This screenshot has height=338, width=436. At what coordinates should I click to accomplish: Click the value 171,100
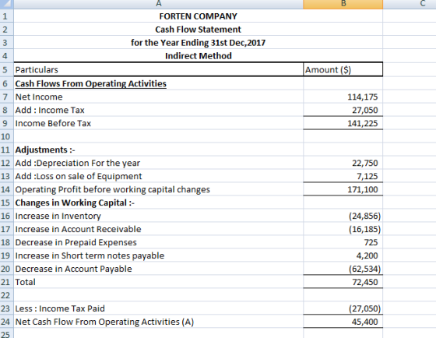click(x=343, y=189)
